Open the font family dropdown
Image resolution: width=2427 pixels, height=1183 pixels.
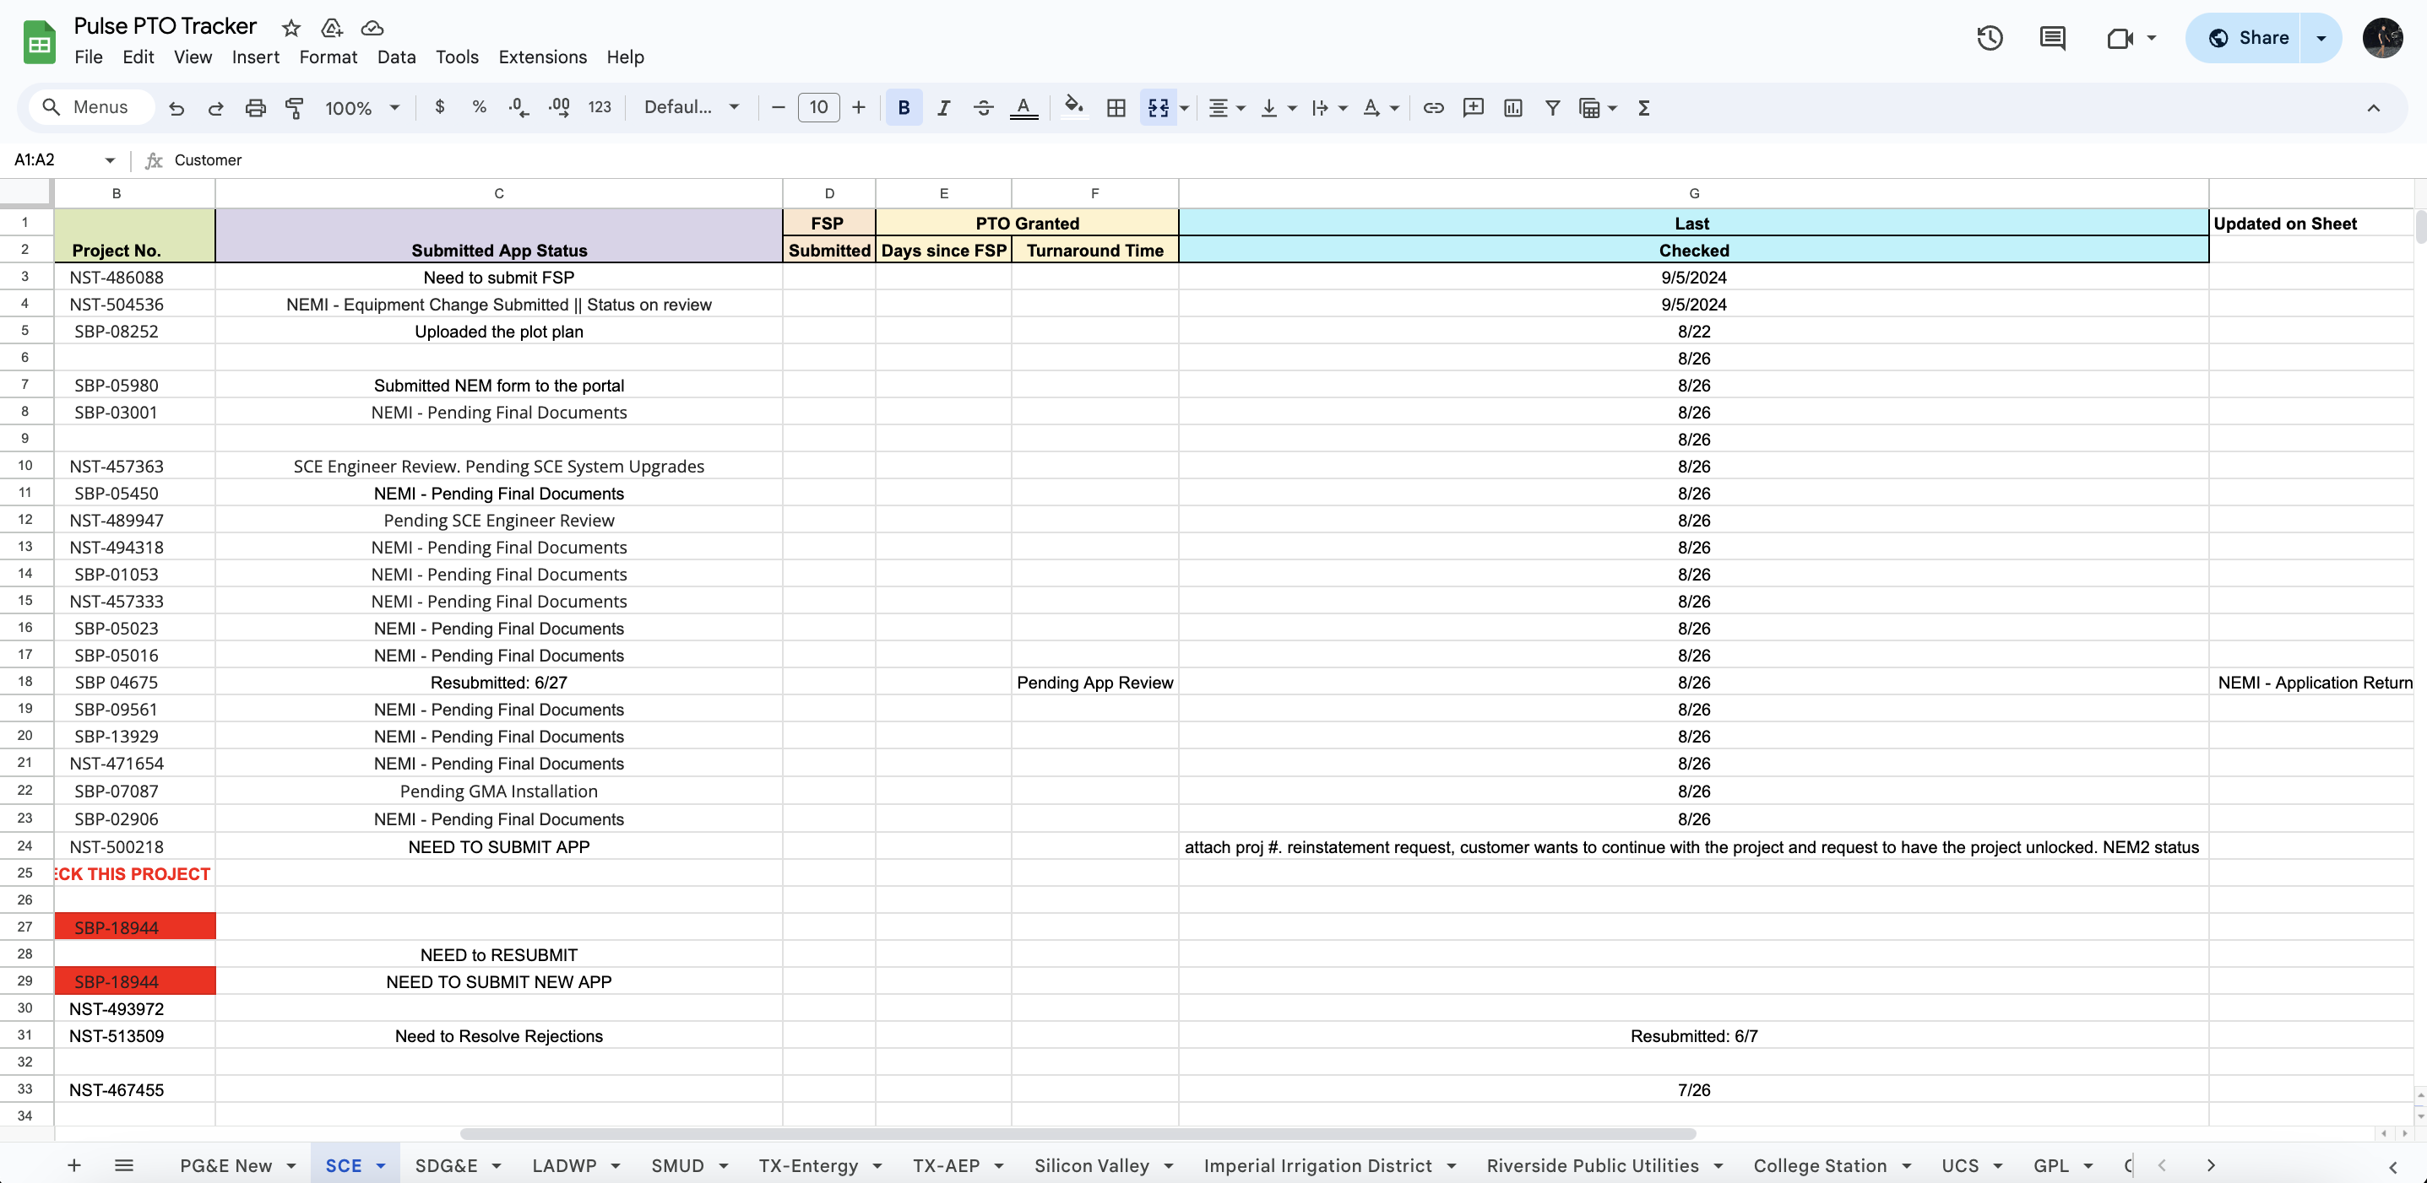[692, 107]
